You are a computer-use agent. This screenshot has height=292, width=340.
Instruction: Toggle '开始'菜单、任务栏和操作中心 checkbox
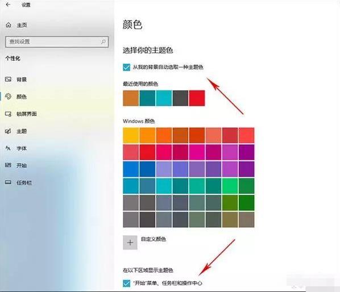[x=126, y=283]
